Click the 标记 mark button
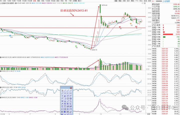Image resolution: width=180 pixels, height=115 pixels. [141, 1]
